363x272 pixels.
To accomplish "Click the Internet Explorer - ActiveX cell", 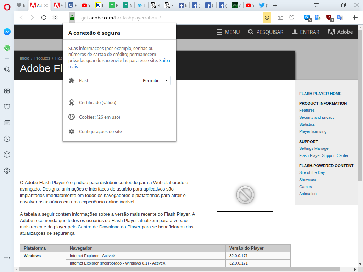I will (x=146, y=256).
